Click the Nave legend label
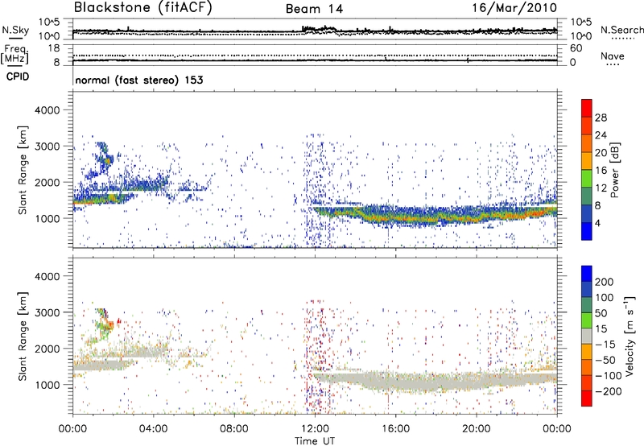This screenshot has height=446, width=644. coord(613,56)
